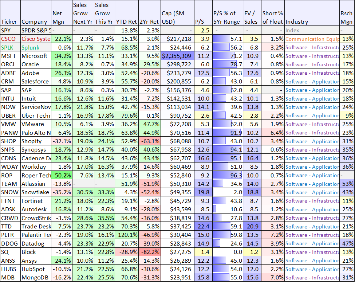Click Trade Desk's 20.9 EV/Sales cell
Screen dimensions: 355x282
coord(252,226)
